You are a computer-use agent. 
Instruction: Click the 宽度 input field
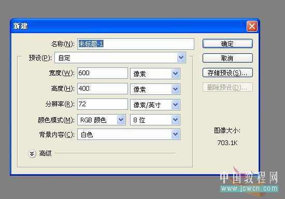tap(103, 73)
